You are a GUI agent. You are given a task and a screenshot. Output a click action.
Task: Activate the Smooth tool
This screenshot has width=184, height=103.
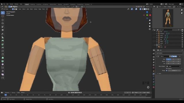pyautogui.click(x=3, y=64)
